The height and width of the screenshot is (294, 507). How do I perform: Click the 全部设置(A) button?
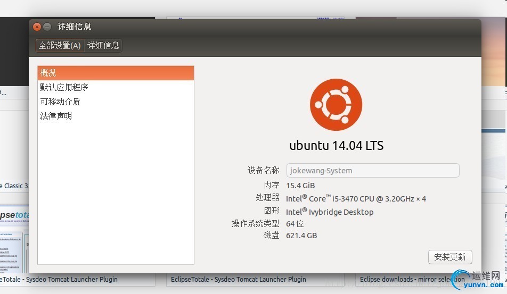(x=60, y=46)
